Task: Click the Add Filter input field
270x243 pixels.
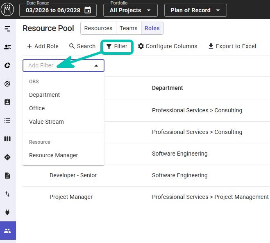Action: [x=64, y=66]
